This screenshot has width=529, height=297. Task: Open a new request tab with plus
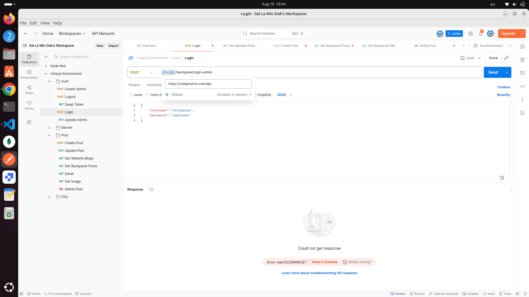(454, 46)
